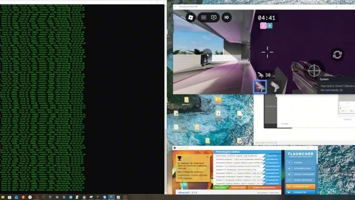Select the highlighted rifle weapon slot
The width and height of the screenshot is (355, 200).
pos(260,87)
